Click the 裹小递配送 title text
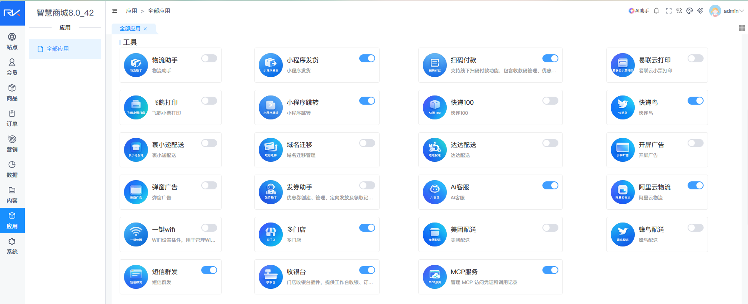748x304 pixels. 168,145
